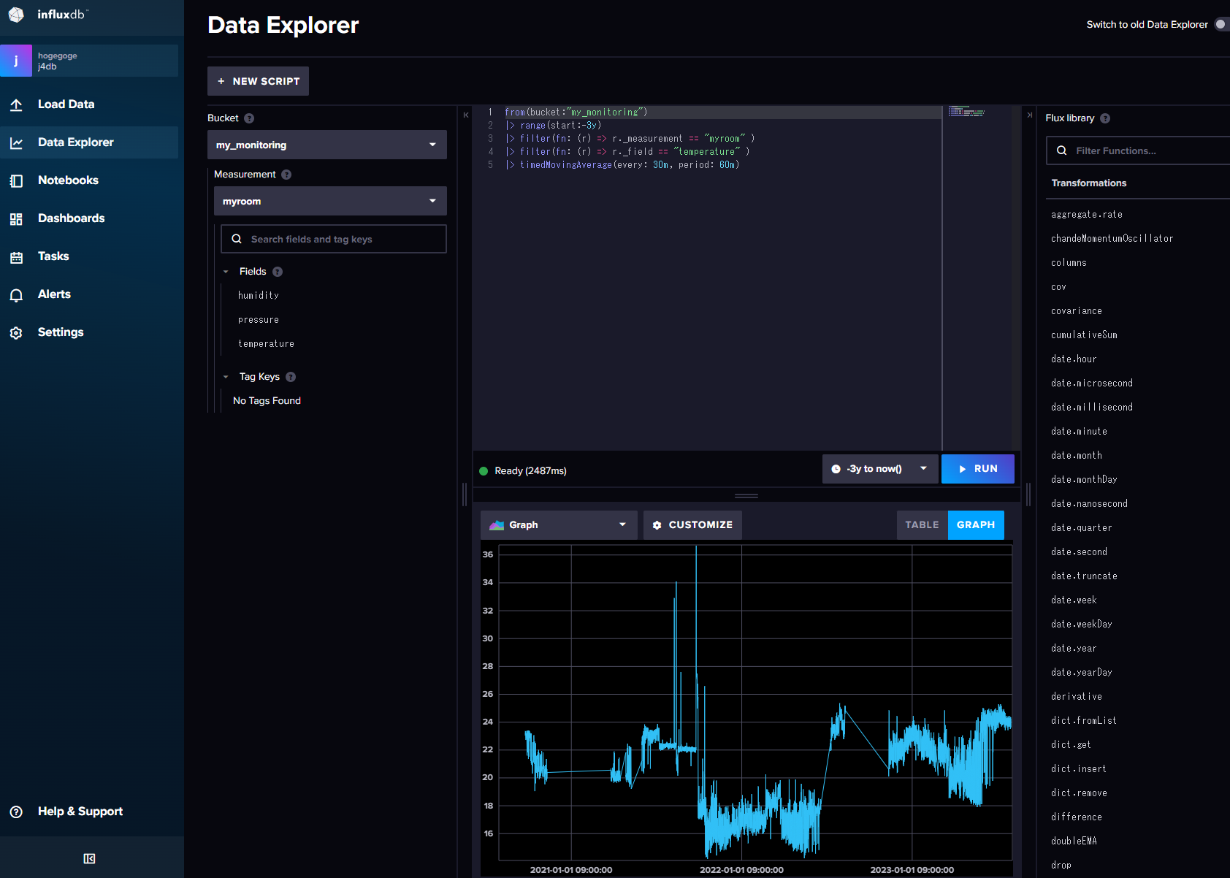1230x878 pixels.
Task: Open Alerts via the bell icon
Action: point(16,294)
